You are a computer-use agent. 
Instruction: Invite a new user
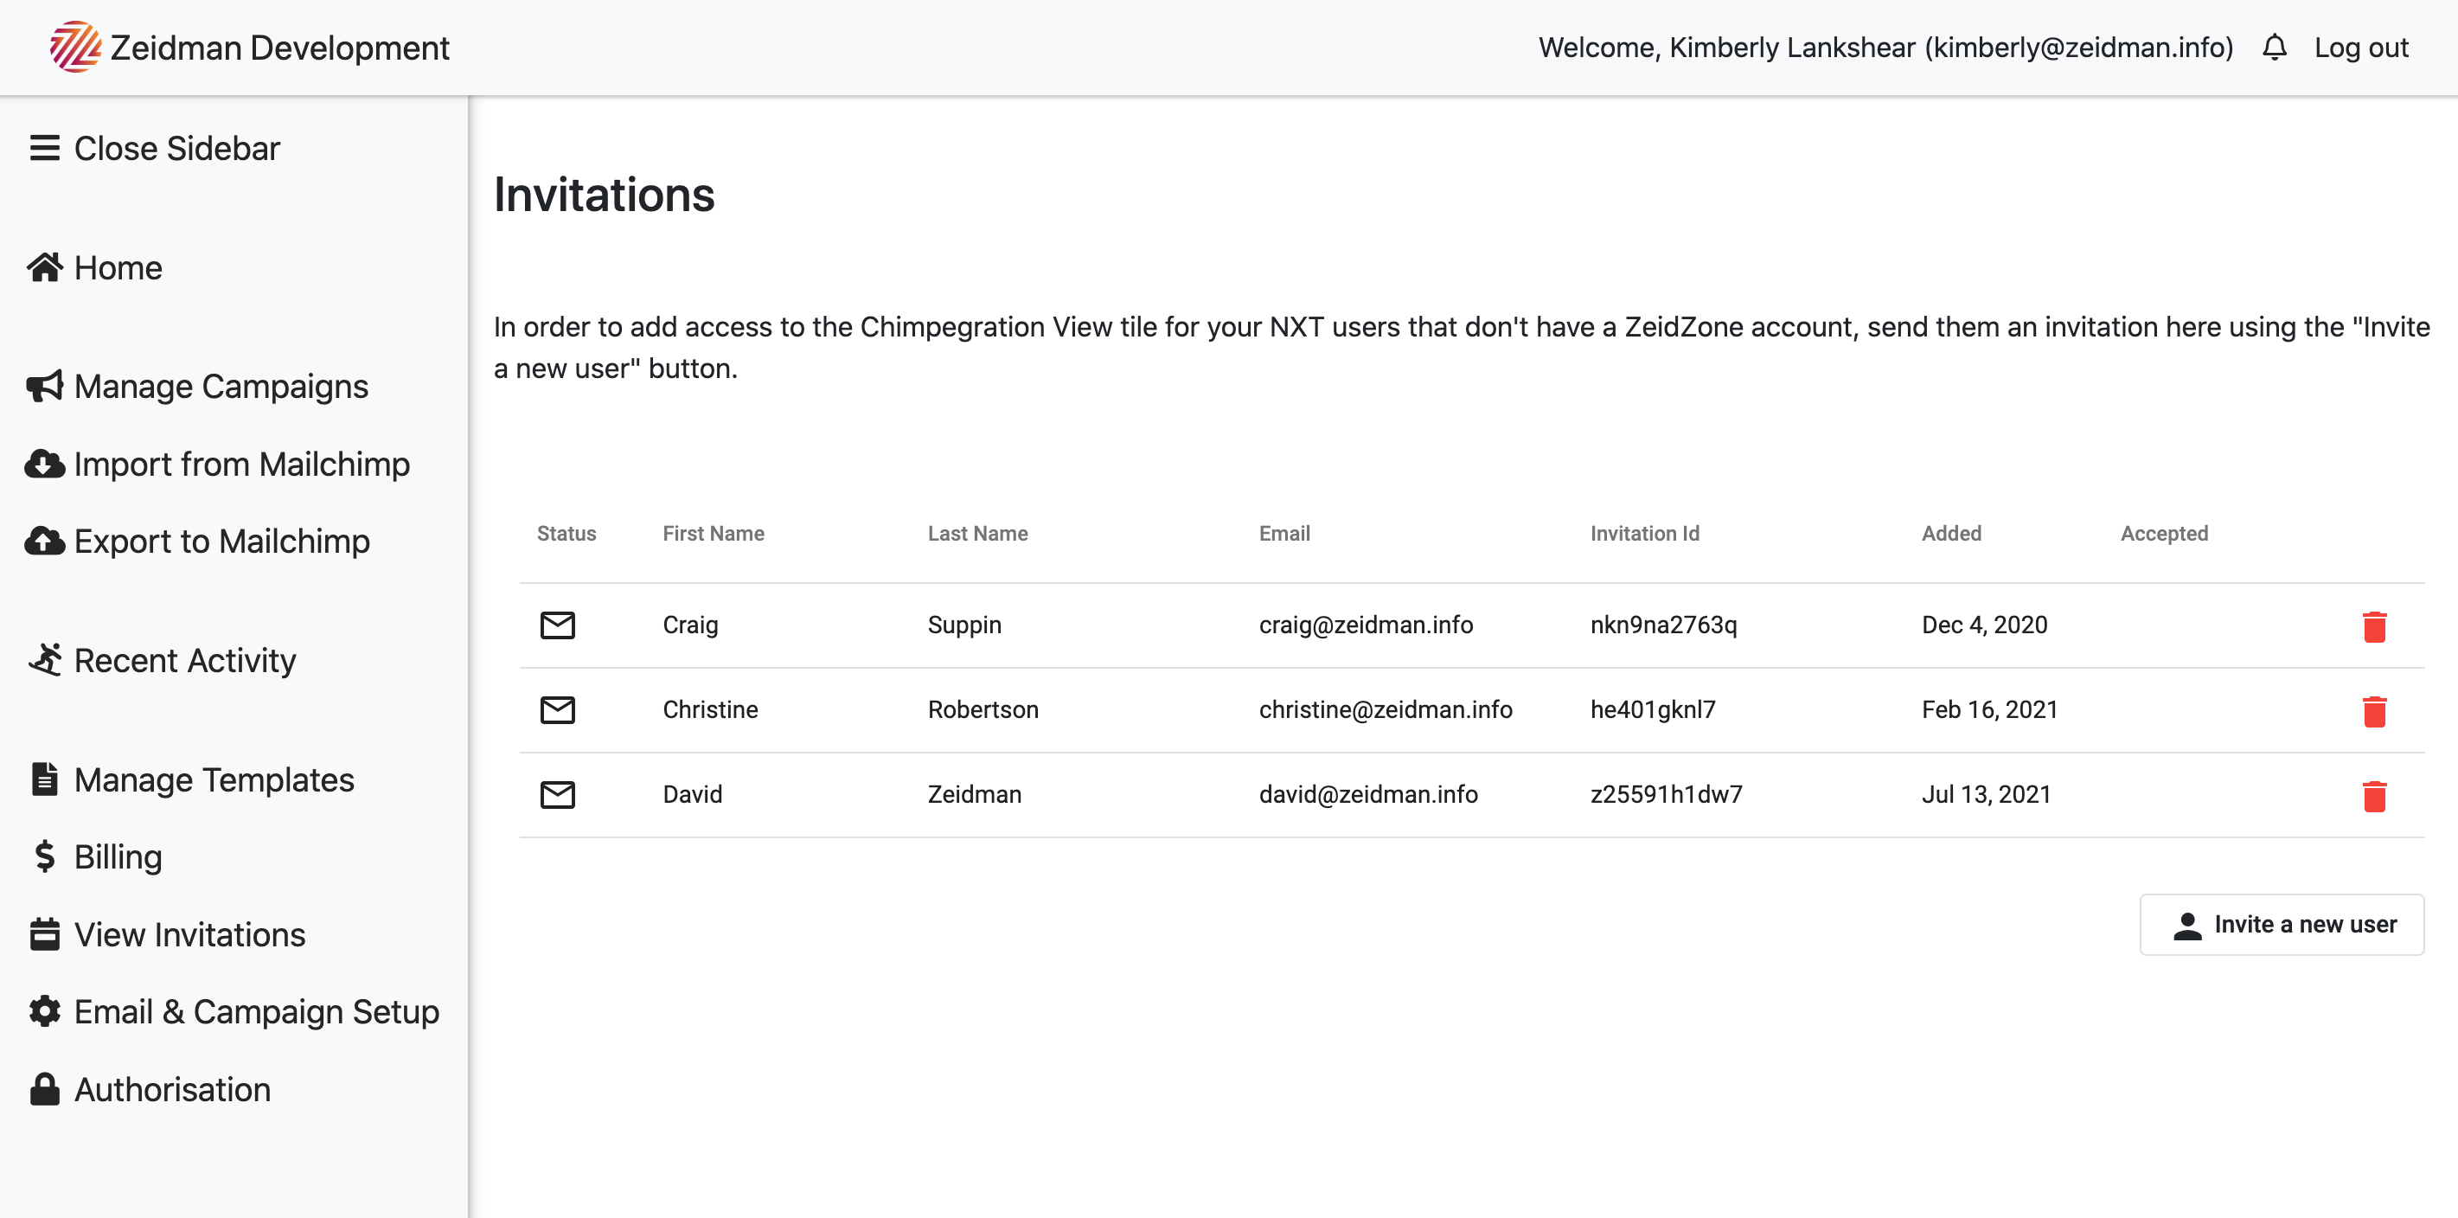[x=2282, y=924]
